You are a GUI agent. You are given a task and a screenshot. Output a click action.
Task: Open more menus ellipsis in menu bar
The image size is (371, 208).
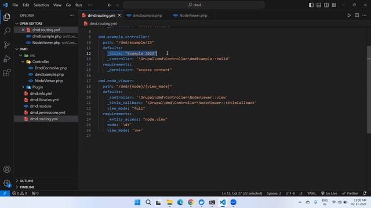[x=90, y=5]
